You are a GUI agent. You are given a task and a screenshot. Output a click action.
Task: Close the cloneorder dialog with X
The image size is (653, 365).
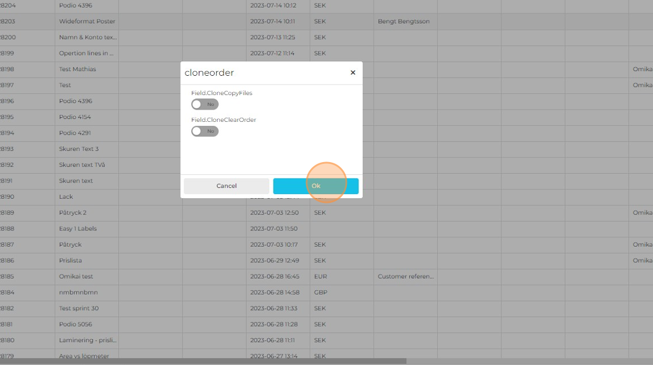[x=353, y=73]
